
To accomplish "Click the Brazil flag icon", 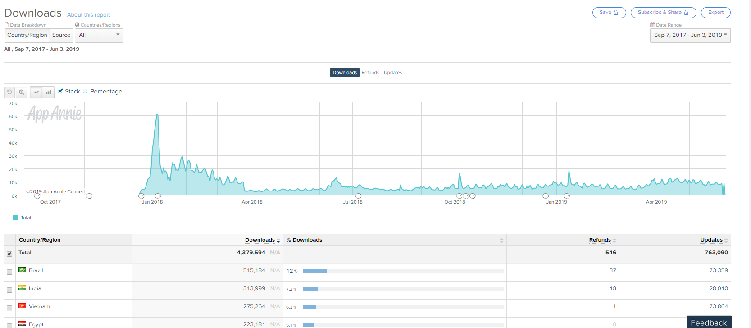I will click(x=22, y=270).
